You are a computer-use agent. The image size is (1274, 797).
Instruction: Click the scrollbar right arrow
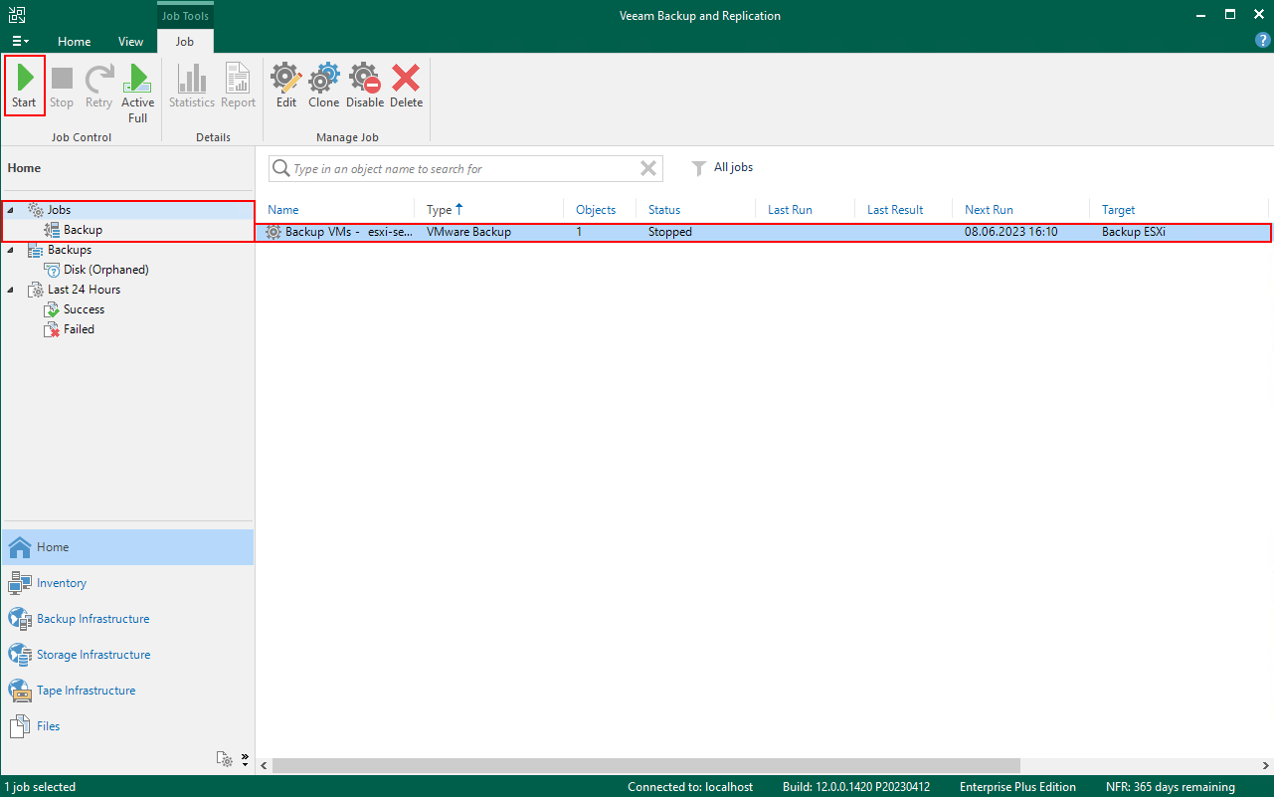click(1264, 766)
